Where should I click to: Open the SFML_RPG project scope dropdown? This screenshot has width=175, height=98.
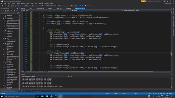(x=46, y=10)
